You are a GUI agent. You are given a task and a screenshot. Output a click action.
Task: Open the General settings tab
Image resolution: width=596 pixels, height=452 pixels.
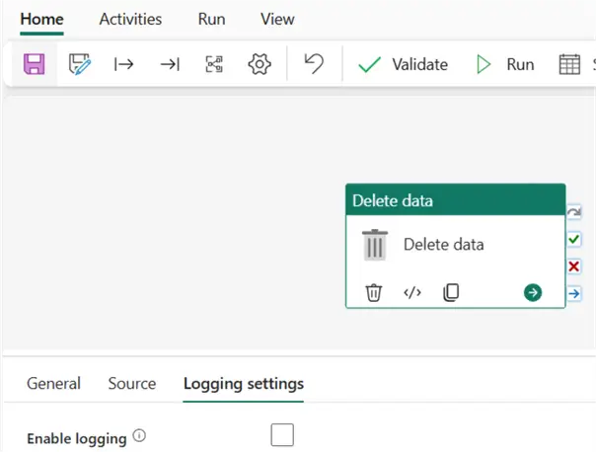tap(53, 384)
